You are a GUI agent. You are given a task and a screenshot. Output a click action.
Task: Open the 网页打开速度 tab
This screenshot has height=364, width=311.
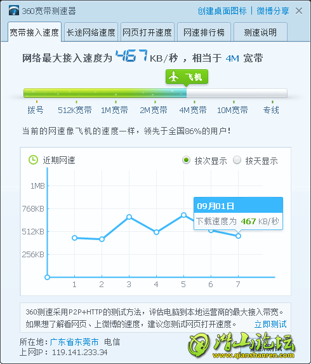pos(147,32)
